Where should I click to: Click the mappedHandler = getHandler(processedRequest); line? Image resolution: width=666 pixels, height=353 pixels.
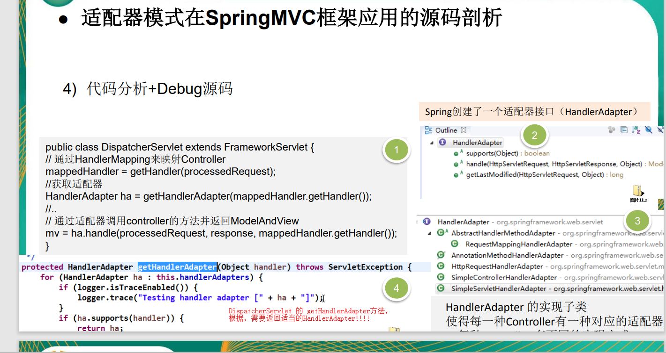[160, 172]
